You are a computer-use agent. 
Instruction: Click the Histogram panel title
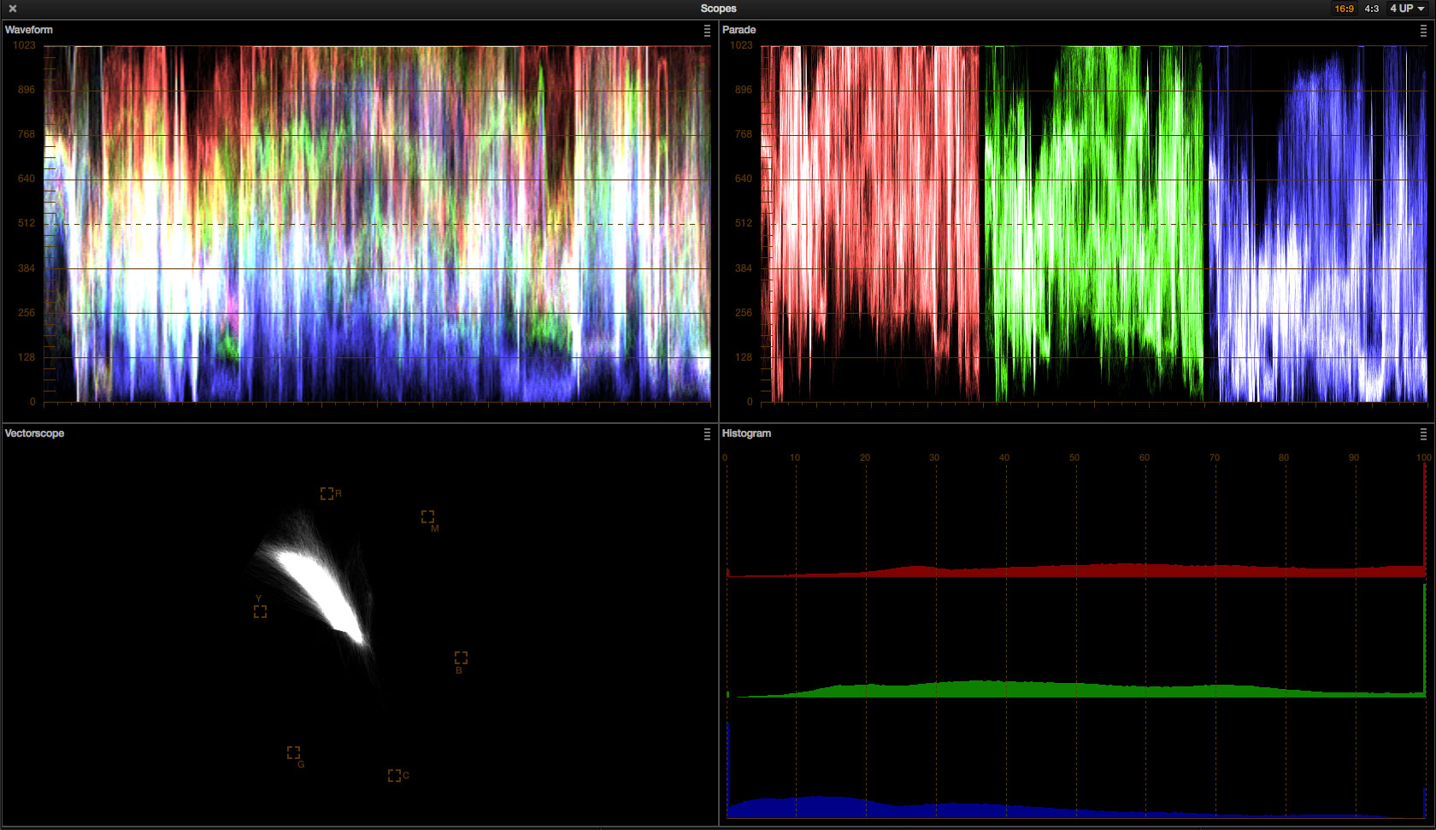746,433
